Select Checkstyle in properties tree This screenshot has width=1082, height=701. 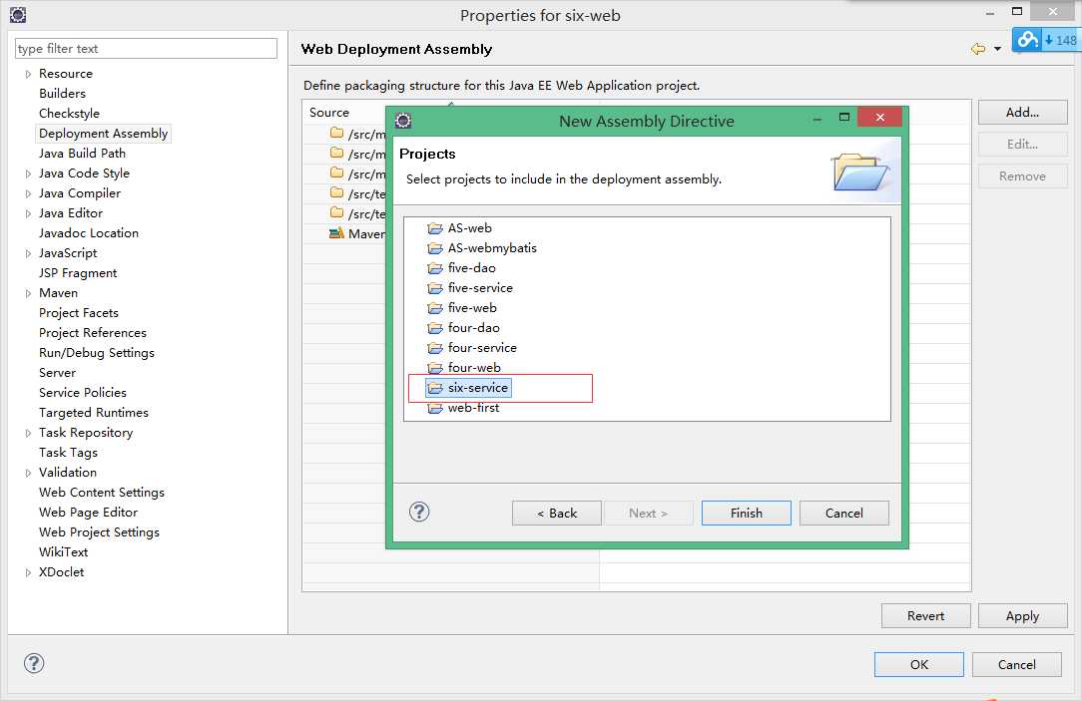(69, 113)
